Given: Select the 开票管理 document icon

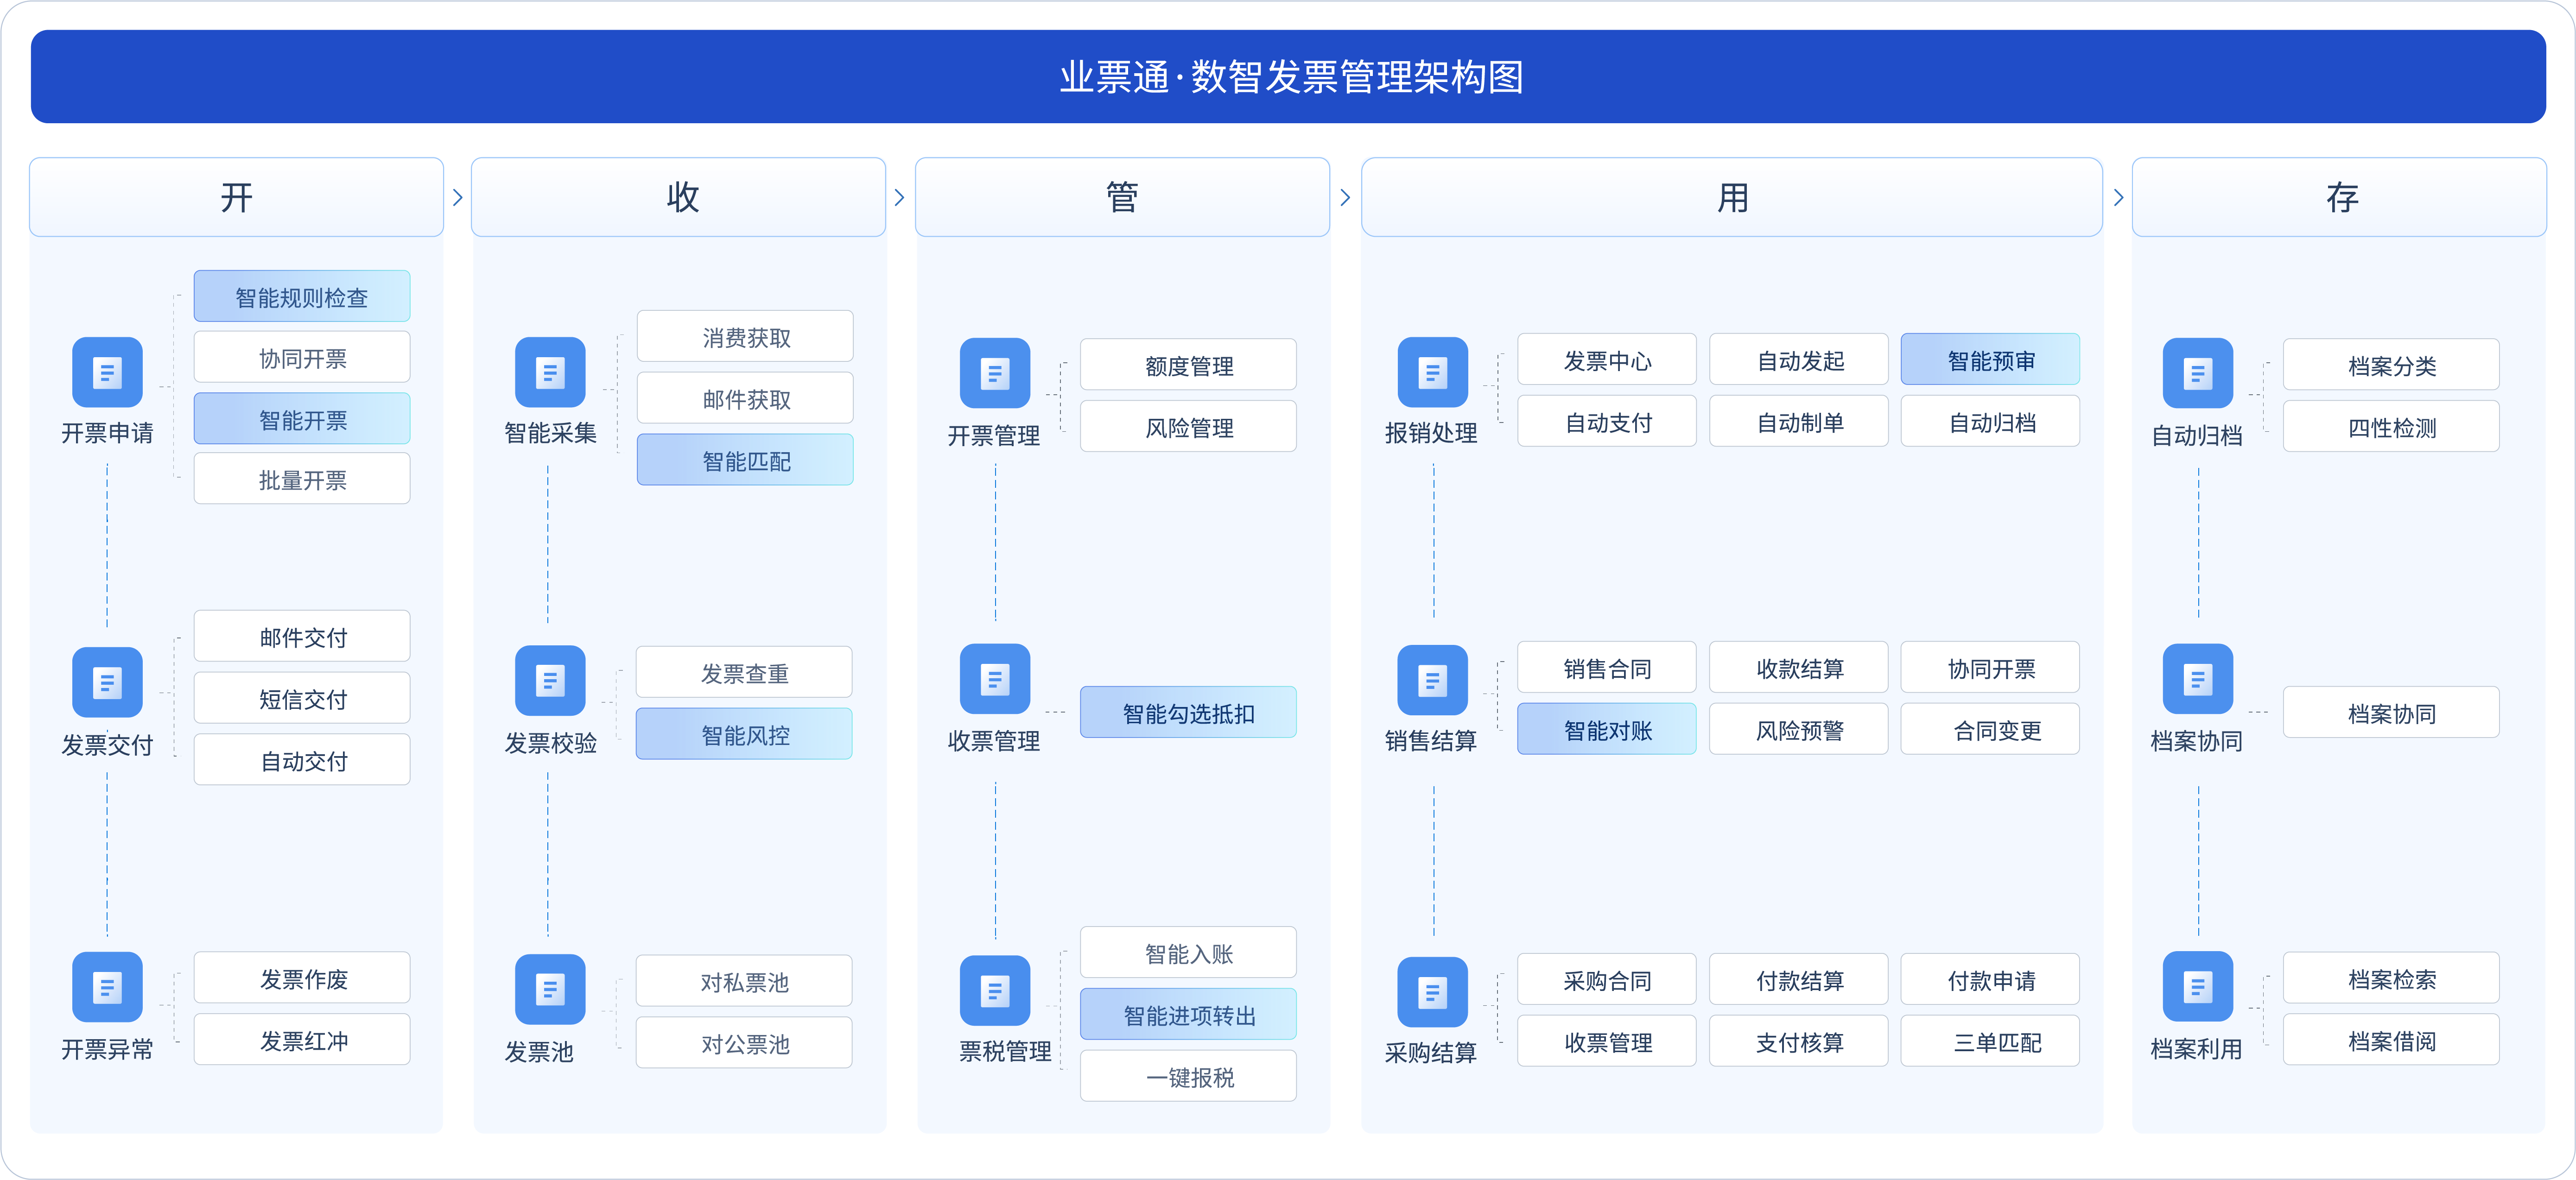Looking at the screenshot, I should (995, 373).
